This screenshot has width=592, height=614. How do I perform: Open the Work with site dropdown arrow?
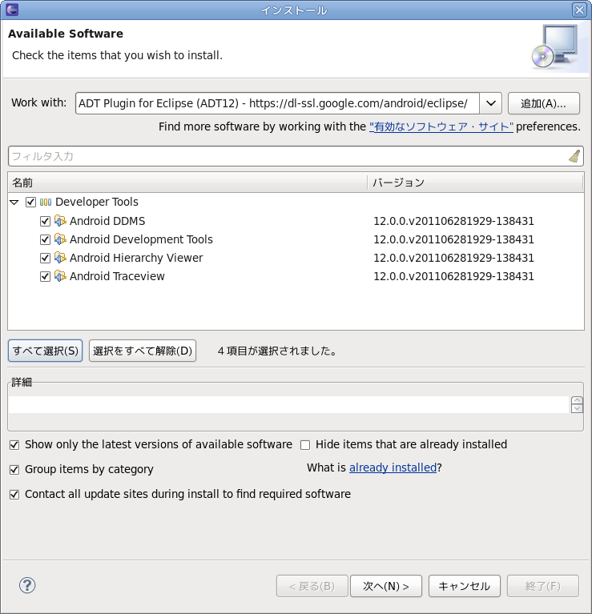(490, 103)
